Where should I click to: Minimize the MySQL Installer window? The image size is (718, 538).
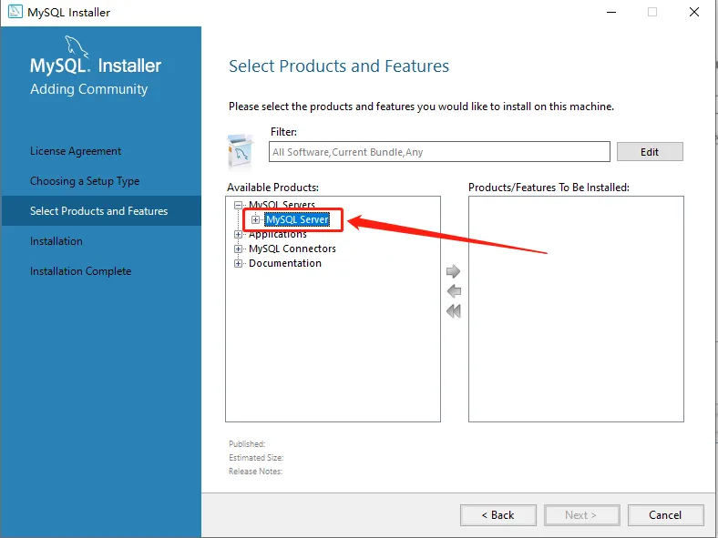pyautogui.click(x=611, y=13)
